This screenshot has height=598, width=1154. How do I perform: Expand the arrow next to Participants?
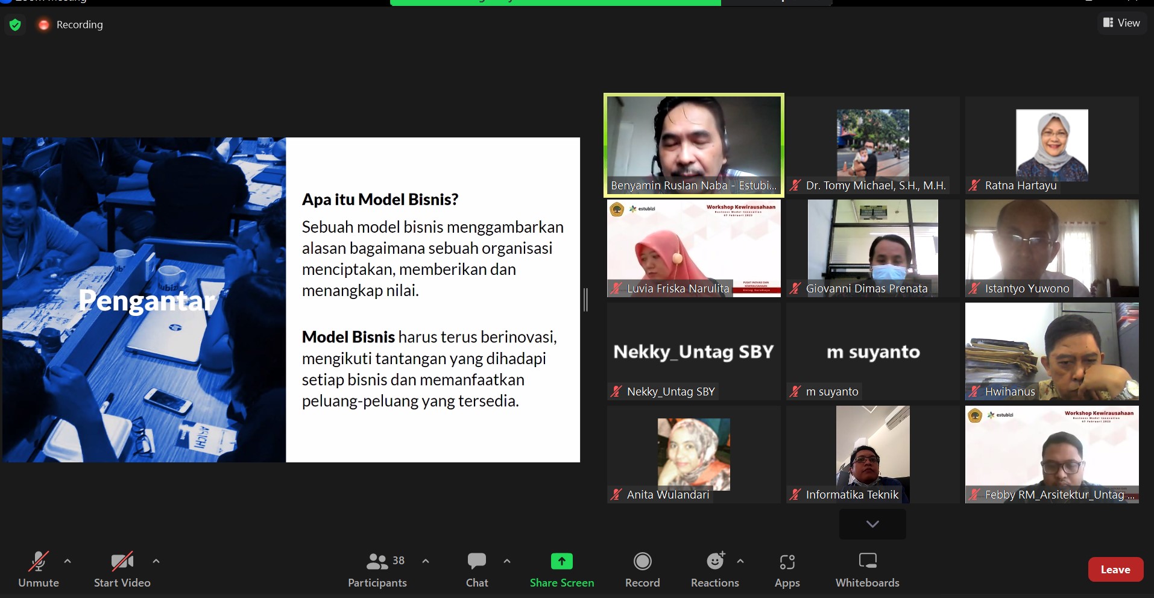[x=426, y=561]
